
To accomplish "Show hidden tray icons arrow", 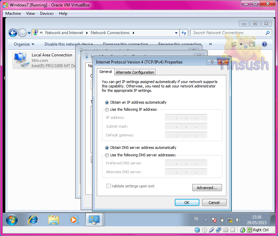I will (x=205, y=220).
